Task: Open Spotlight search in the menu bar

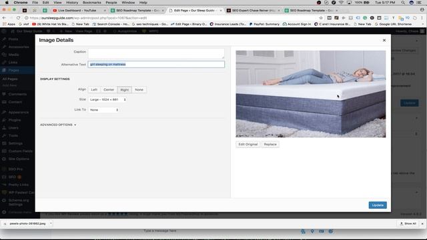Action: 403,3
